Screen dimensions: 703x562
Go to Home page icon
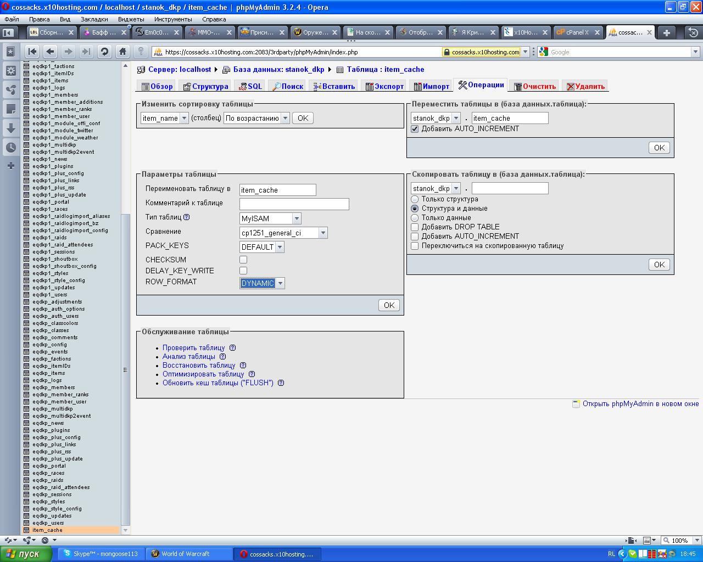click(122, 52)
